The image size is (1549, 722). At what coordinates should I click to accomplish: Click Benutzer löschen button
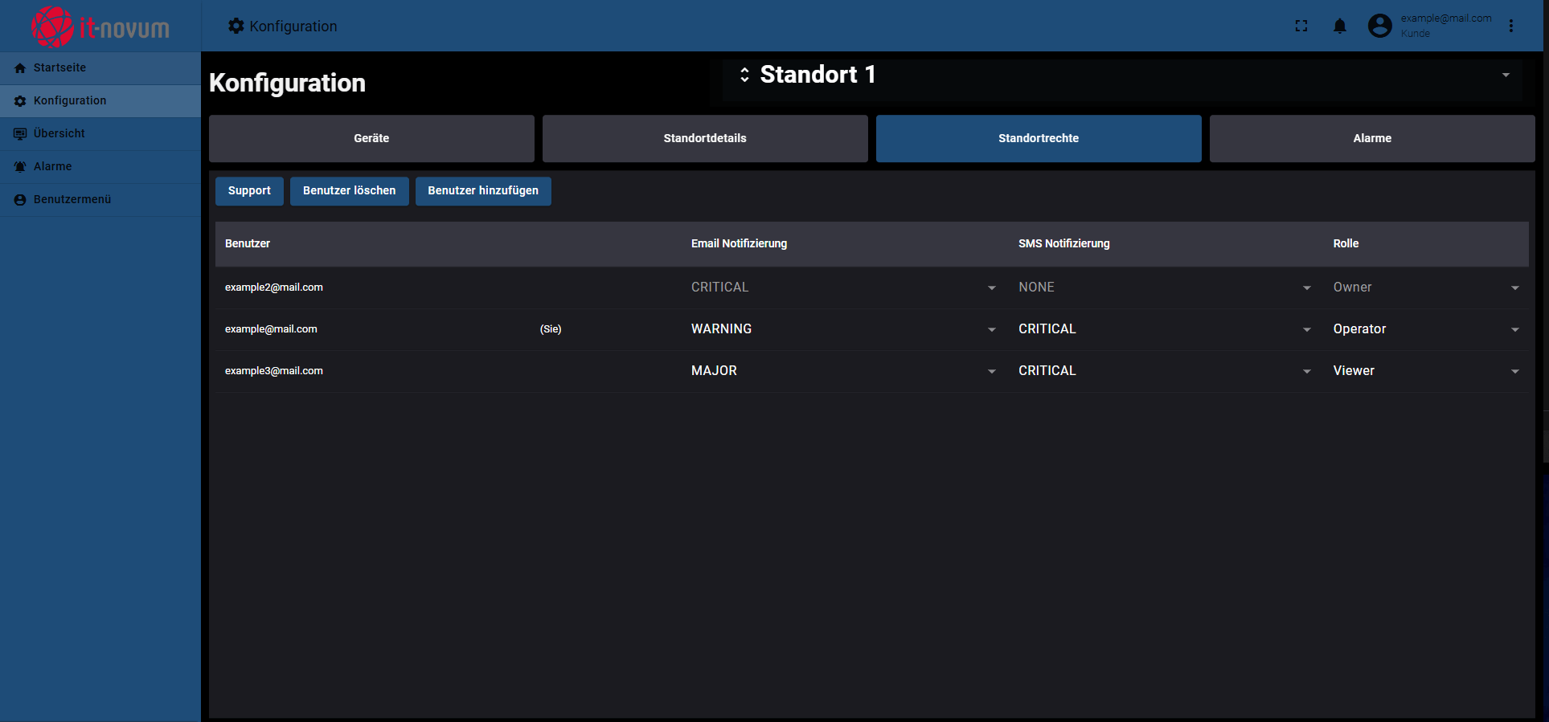coord(349,191)
